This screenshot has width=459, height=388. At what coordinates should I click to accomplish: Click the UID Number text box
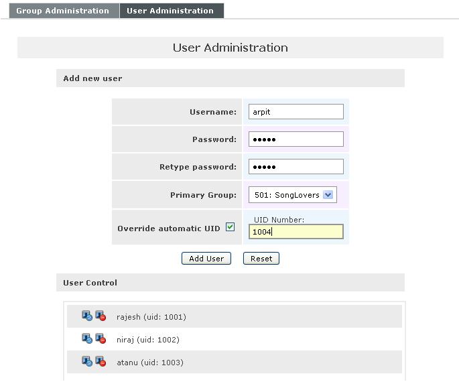(296, 232)
